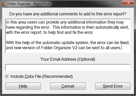Cancel the error report
The width and height of the screenshot is (136, 96).
(68, 86)
